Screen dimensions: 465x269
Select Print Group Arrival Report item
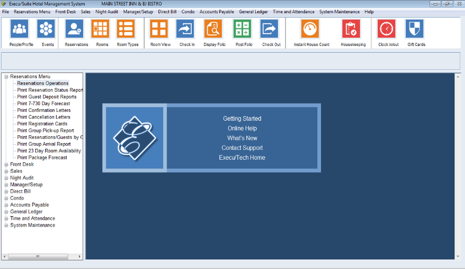click(44, 144)
